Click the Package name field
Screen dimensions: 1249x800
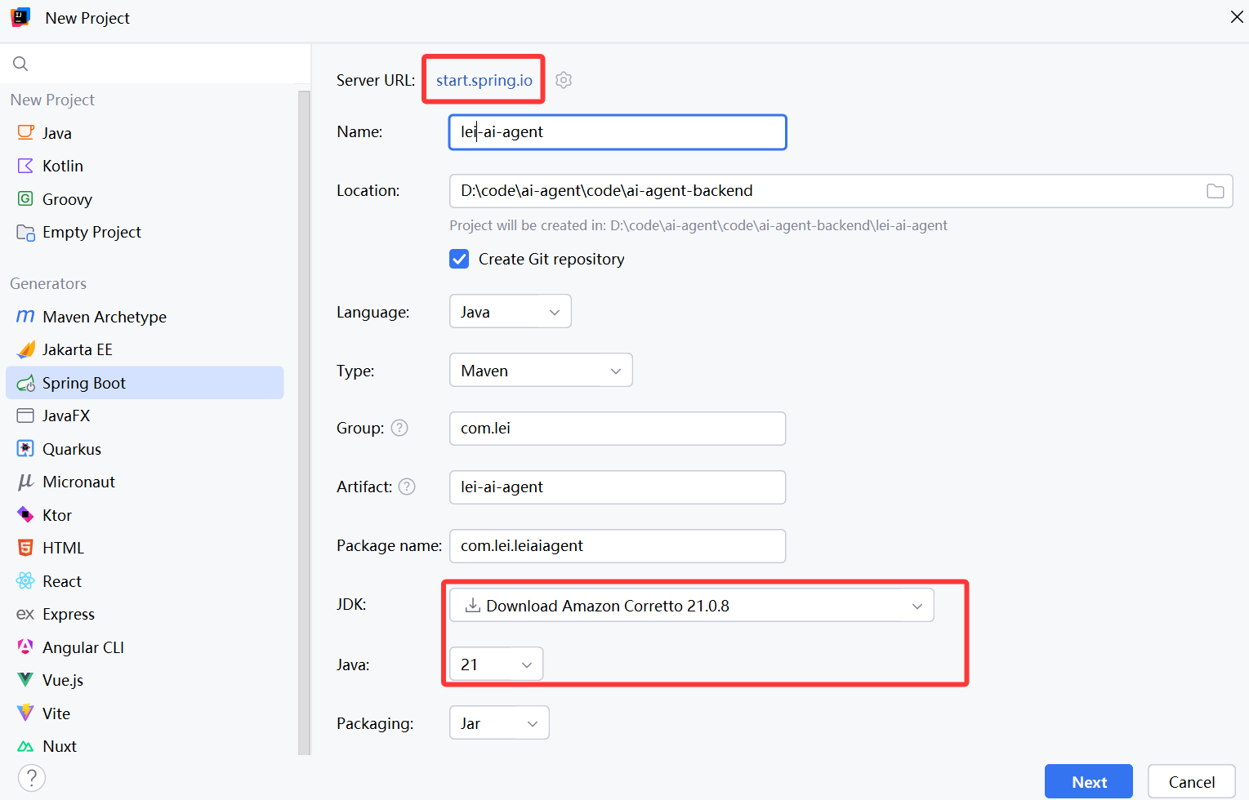[x=618, y=546]
